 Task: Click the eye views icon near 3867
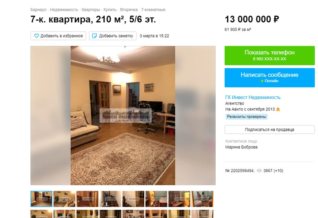click(259, 171)
